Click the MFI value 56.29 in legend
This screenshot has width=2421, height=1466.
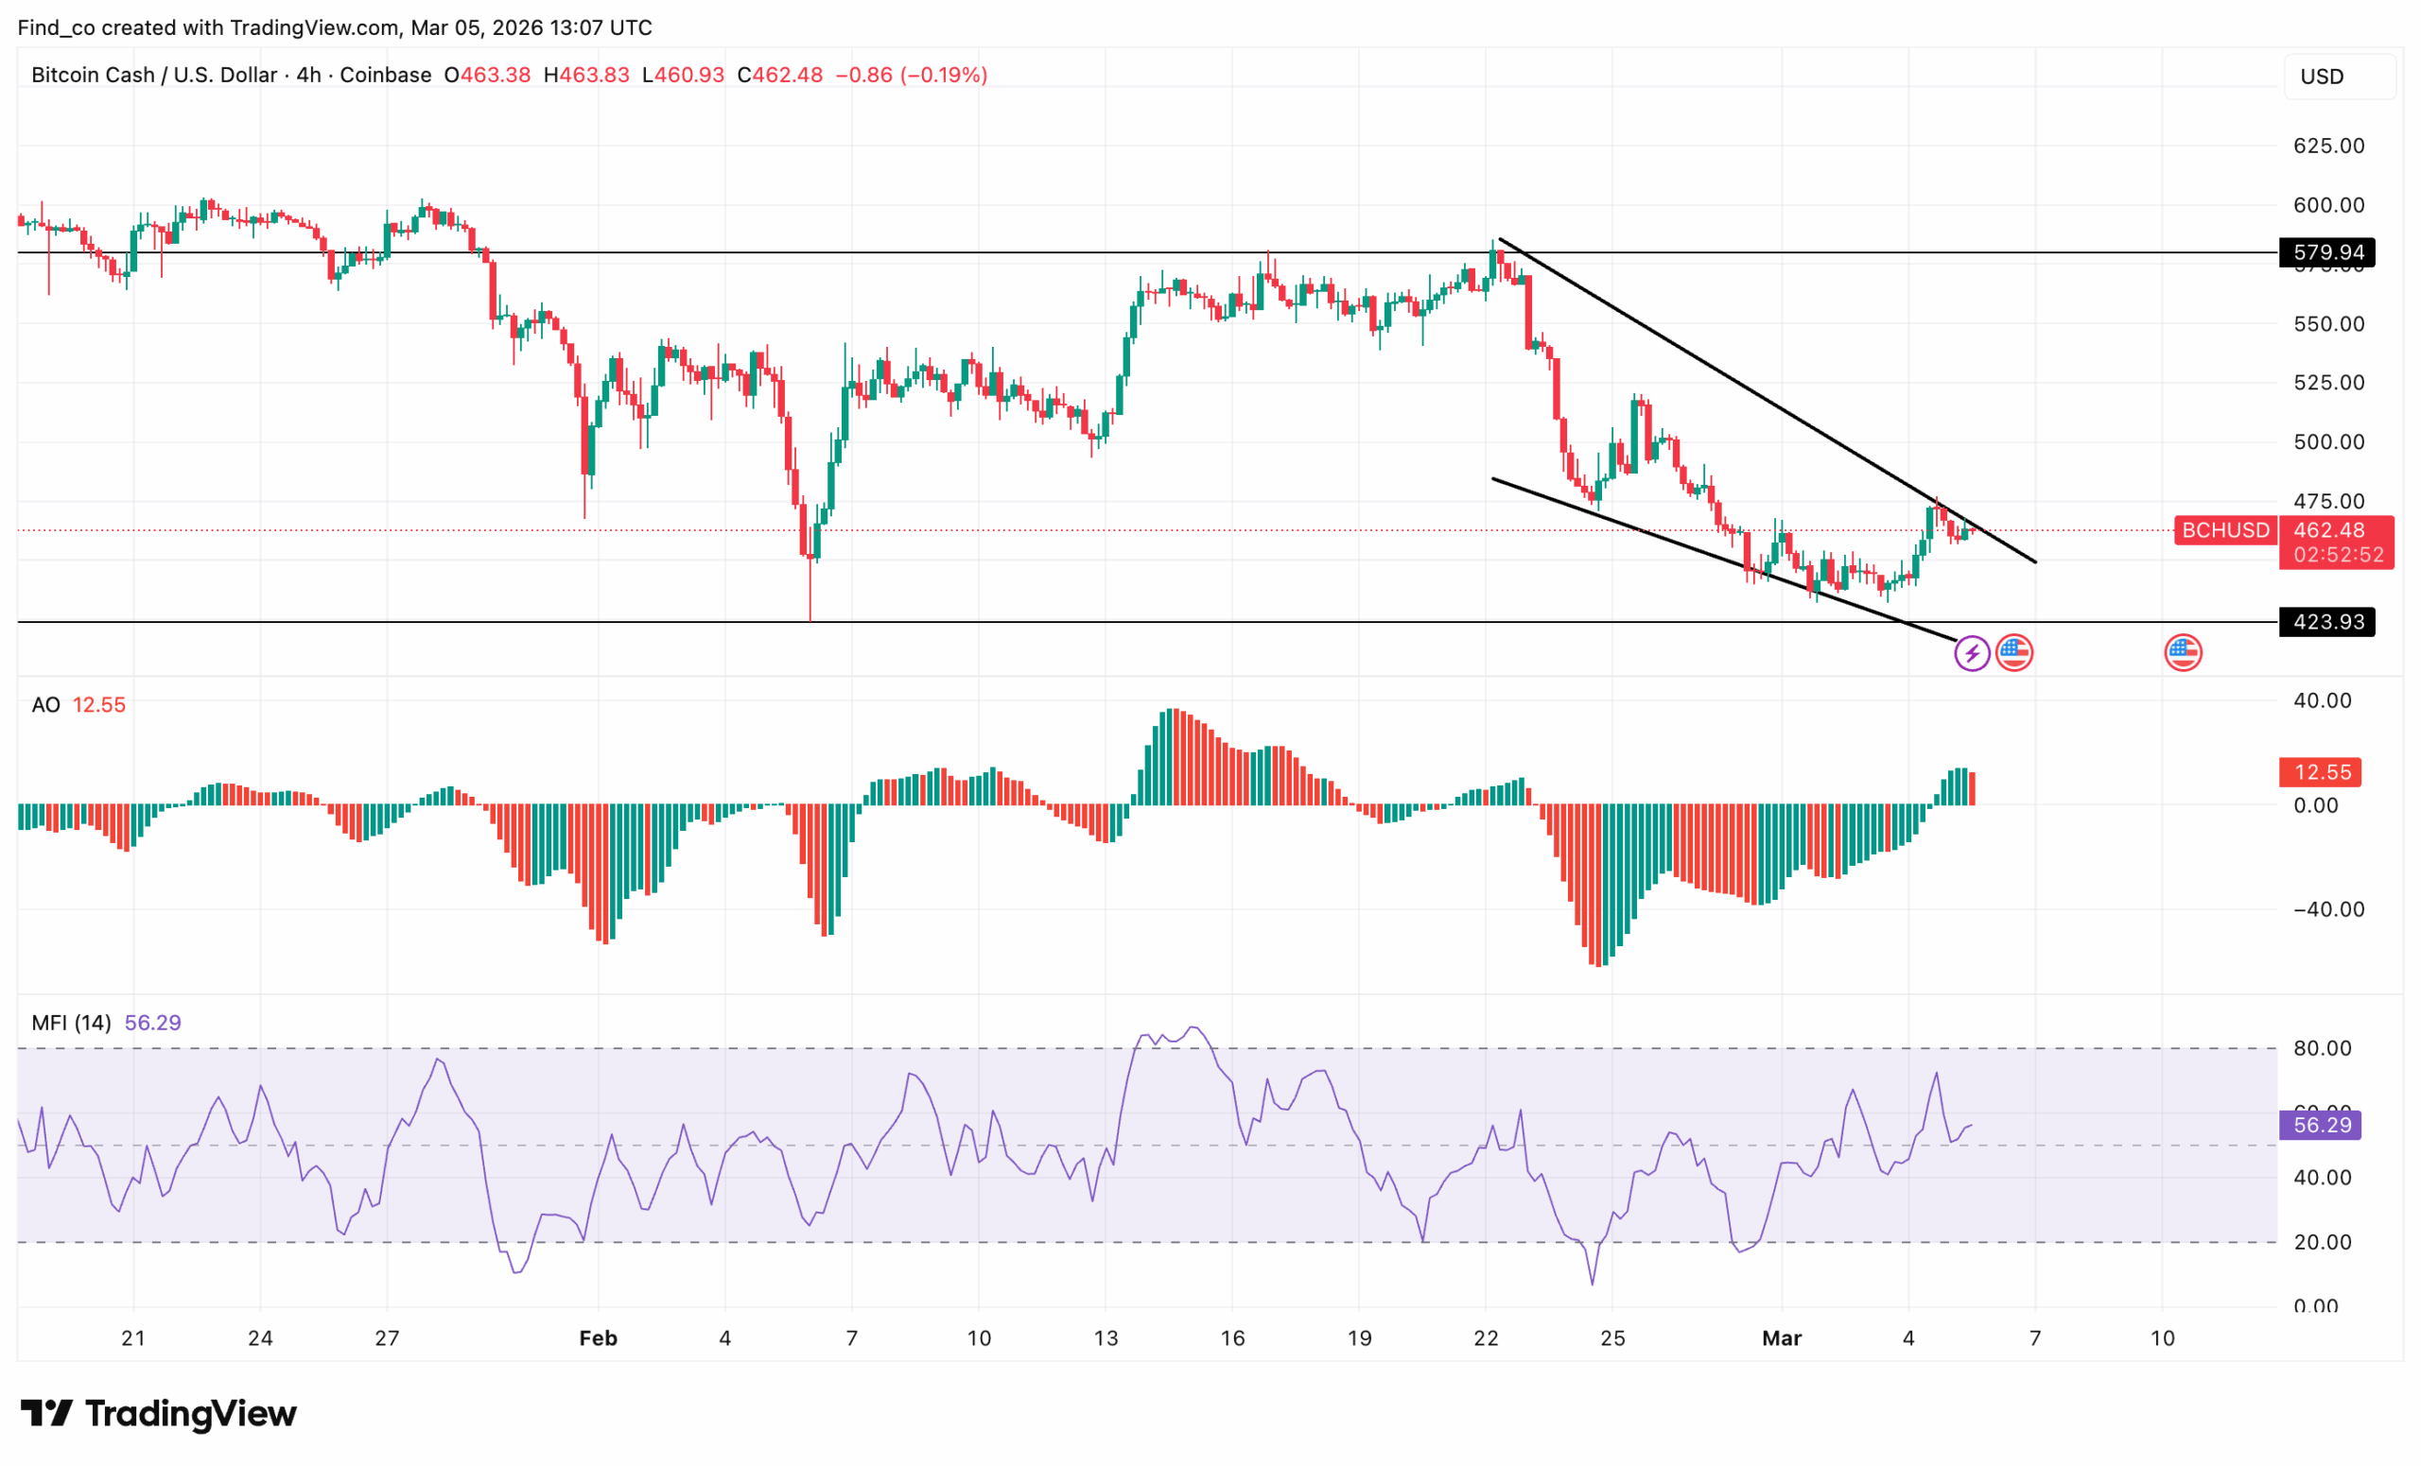(x=153, y=1023)
